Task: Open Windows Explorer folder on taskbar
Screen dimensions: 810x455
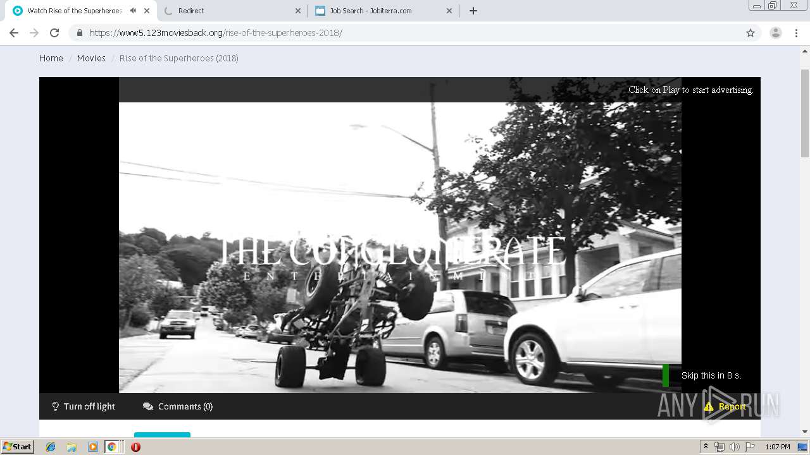Action: point(72,447)
